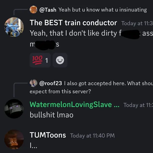Click the small Tash reply avatar
Viewport: 153px width, 153px height.
click(x=33, y=10)
